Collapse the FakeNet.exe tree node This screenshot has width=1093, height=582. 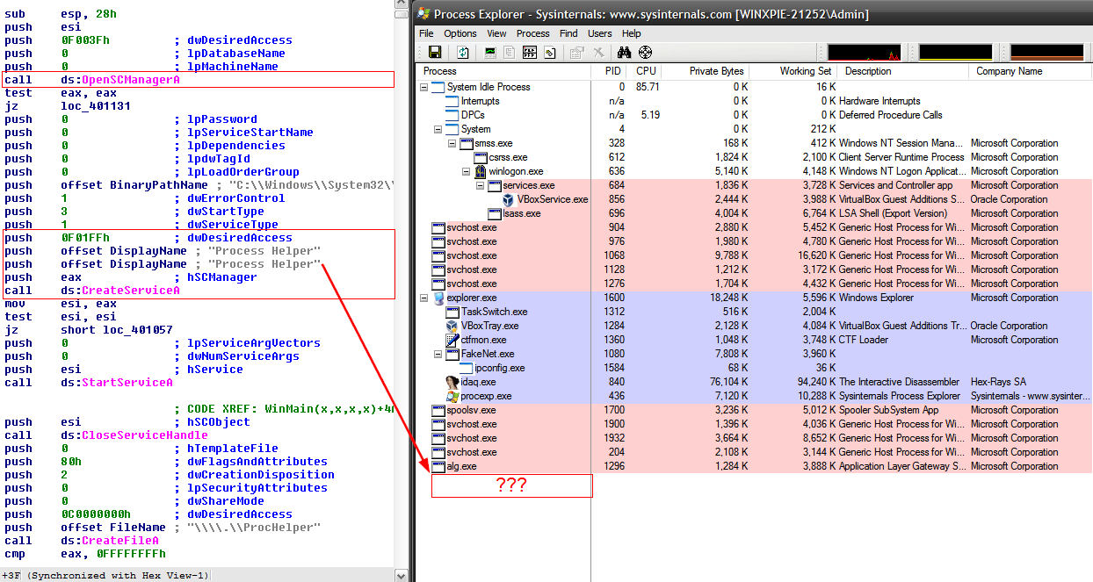click(x=438, y=354)
